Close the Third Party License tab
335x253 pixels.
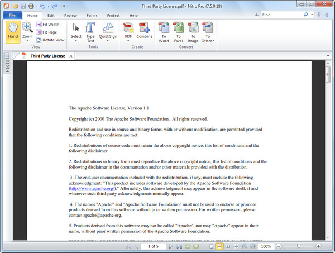click(x=71, y=56)
